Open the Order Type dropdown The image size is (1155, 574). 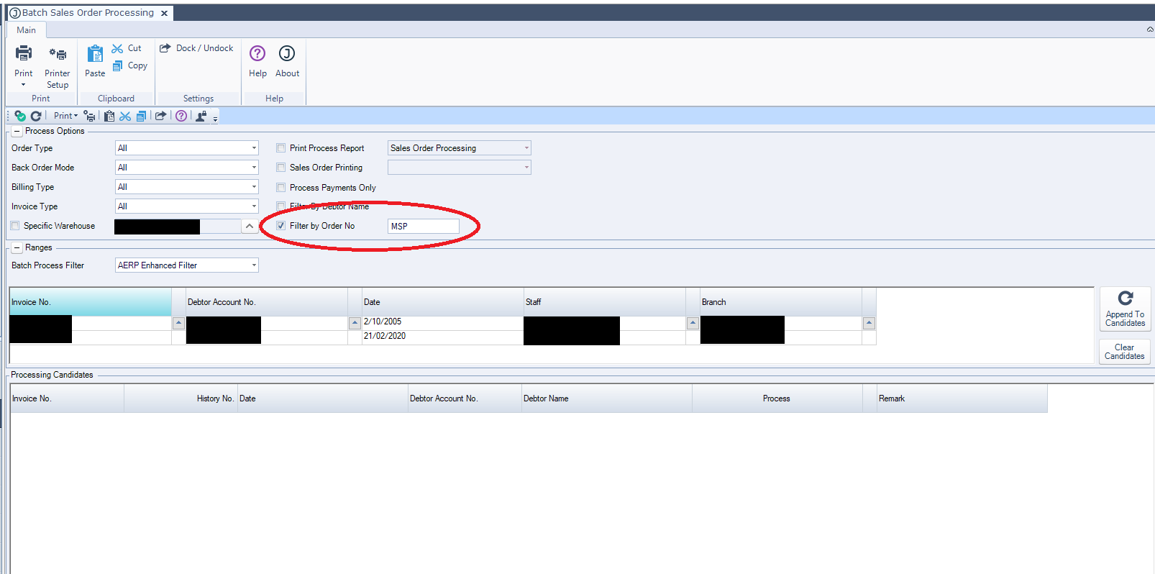click(x=254, y=148)
